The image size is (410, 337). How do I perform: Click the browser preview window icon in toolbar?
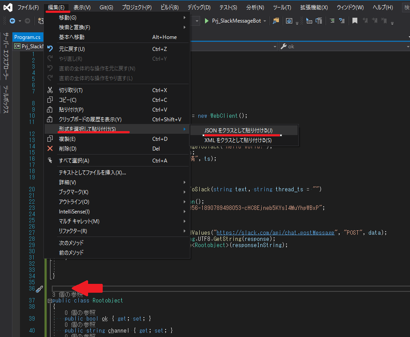(x=289, y=21)
